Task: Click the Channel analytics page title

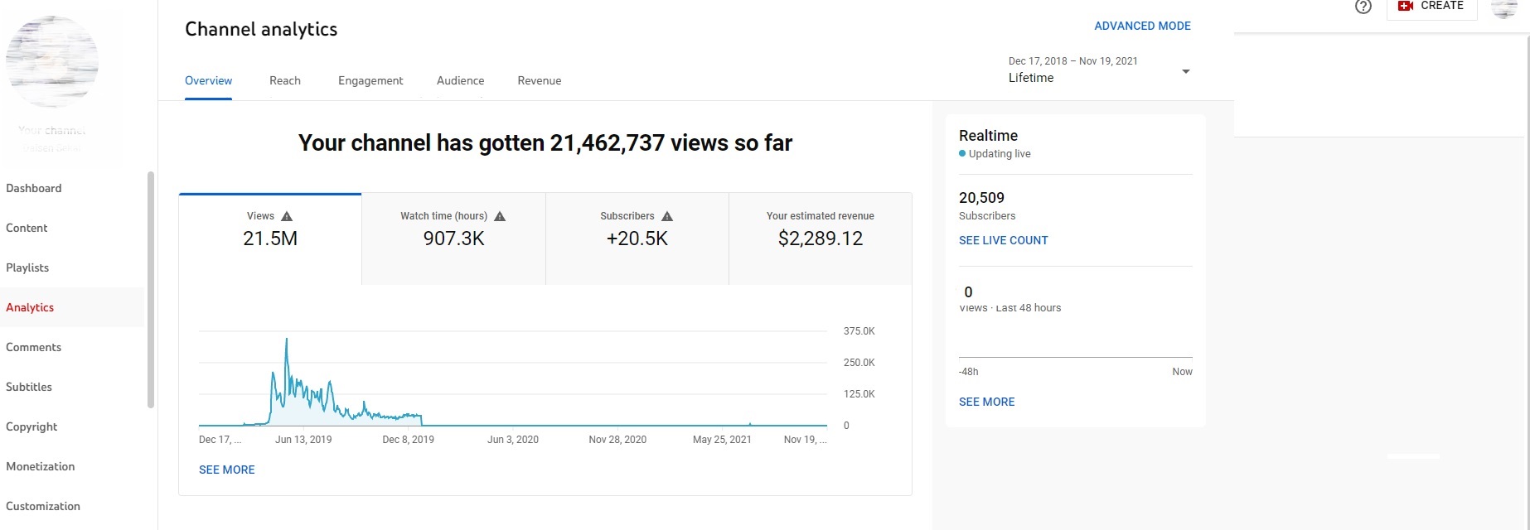Action: 261,29
